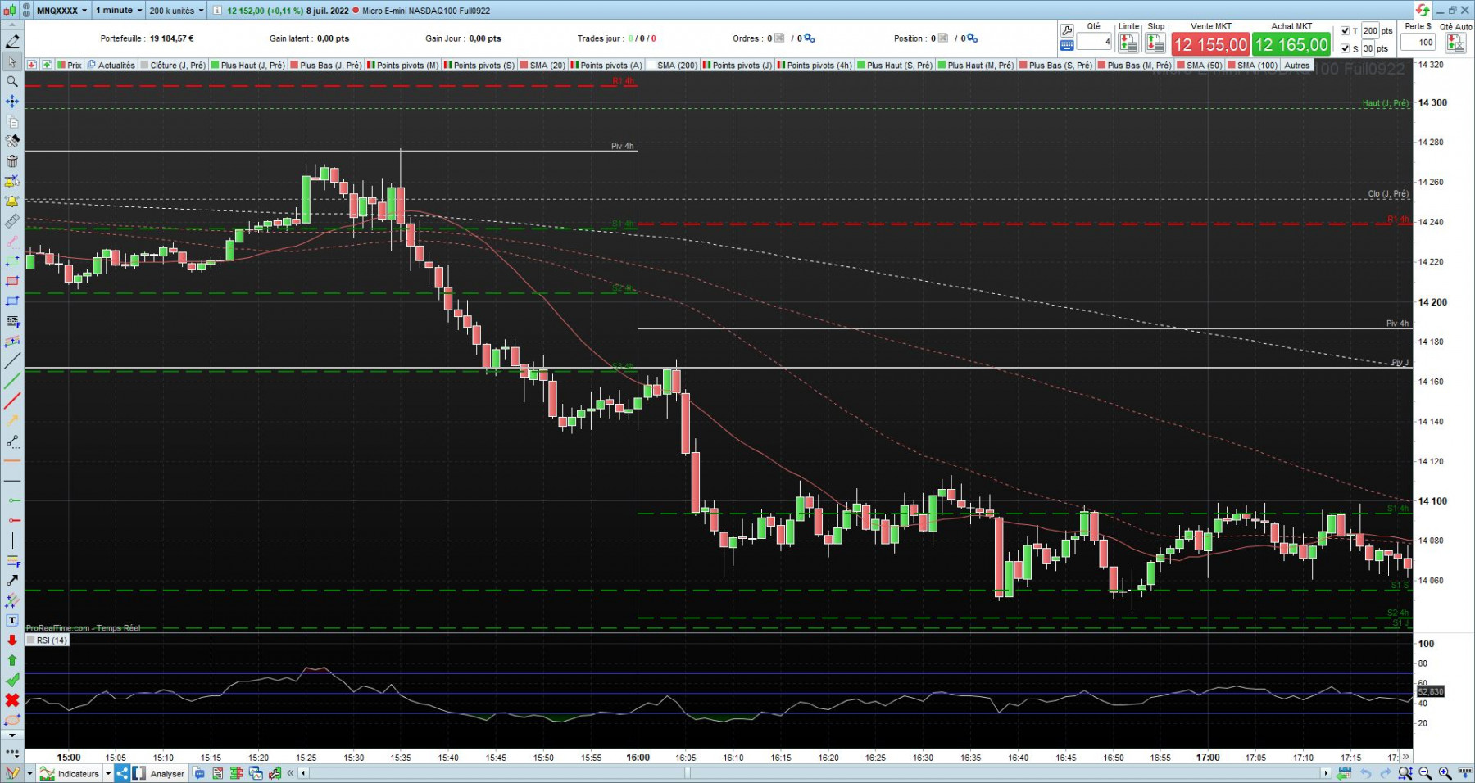
Task: Click the undo arrow in bottom toolbar
Action: (x=1365, y=773)
